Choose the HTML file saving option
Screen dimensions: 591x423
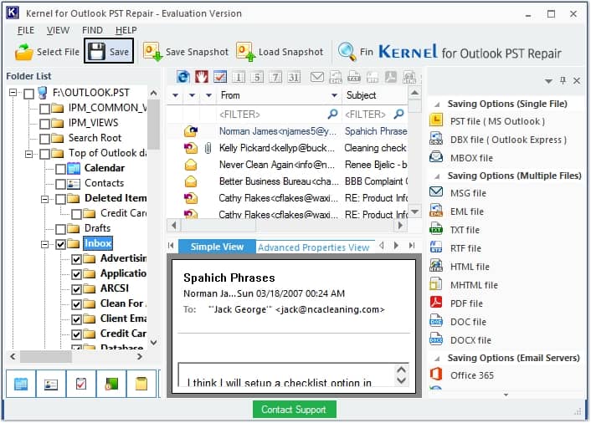pyautogui.click(x=470, y=267)
